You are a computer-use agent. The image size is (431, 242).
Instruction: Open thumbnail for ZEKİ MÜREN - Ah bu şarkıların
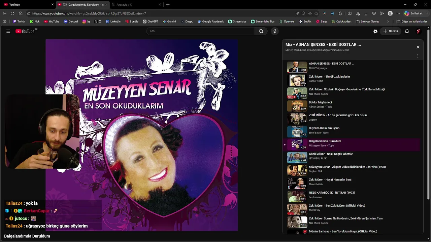point(297,119)
